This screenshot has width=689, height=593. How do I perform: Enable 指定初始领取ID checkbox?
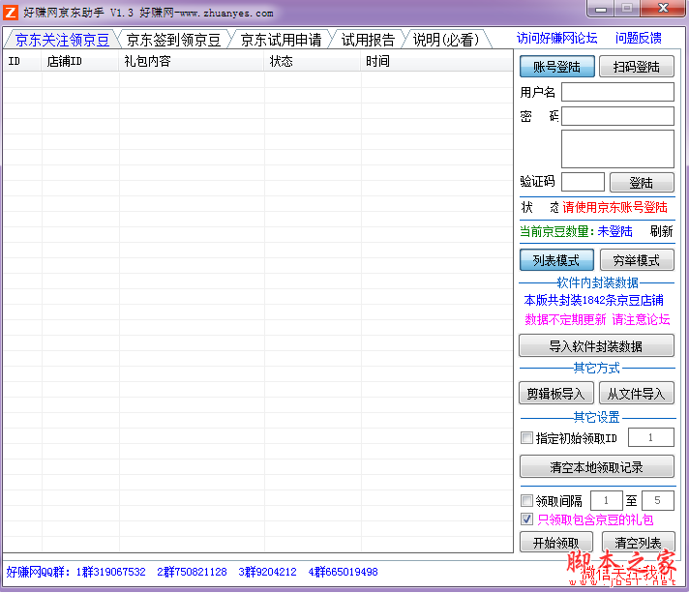click(x=527, y=438)
